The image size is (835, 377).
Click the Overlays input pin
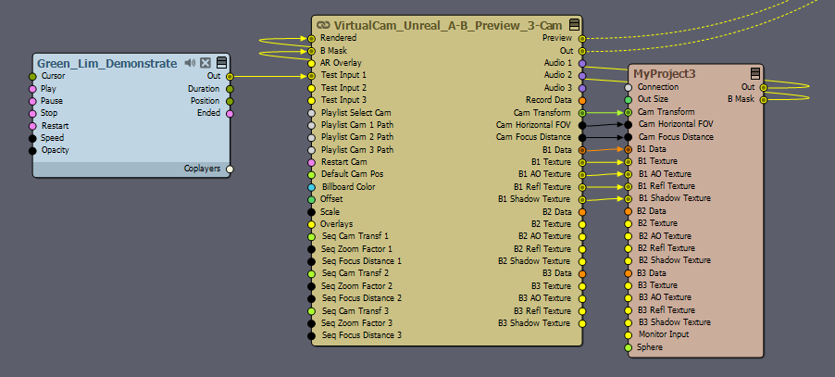click(x=312, y=224)
